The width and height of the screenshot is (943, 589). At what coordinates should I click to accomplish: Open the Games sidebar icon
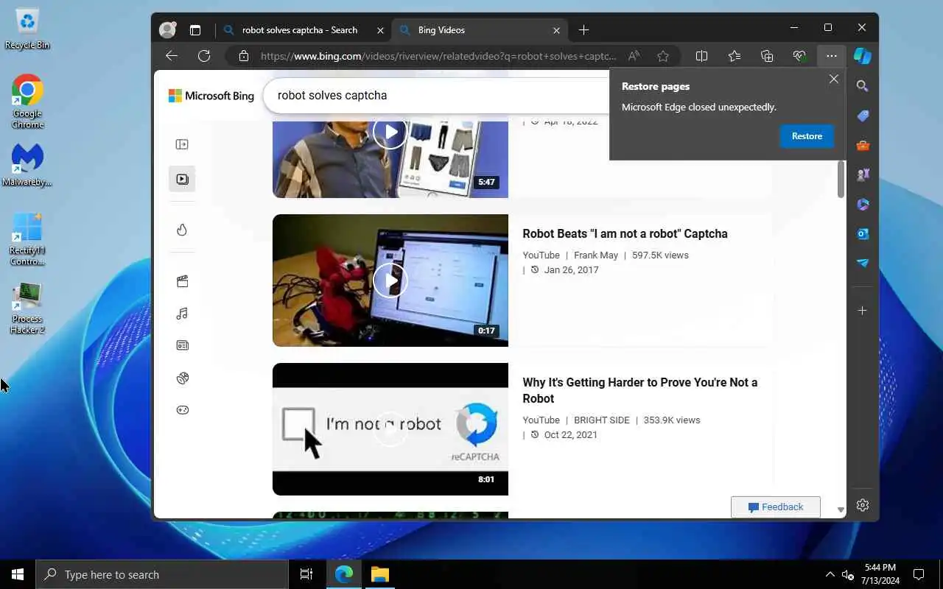point(863,174)
